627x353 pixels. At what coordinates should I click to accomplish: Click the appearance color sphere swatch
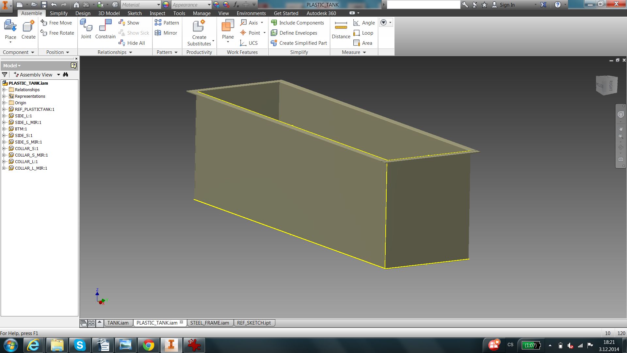166,5
